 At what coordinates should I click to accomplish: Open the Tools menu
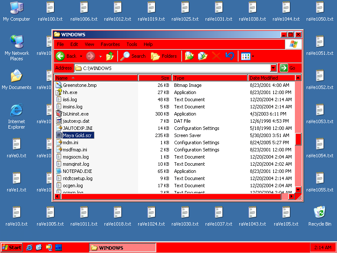point(132,44)
